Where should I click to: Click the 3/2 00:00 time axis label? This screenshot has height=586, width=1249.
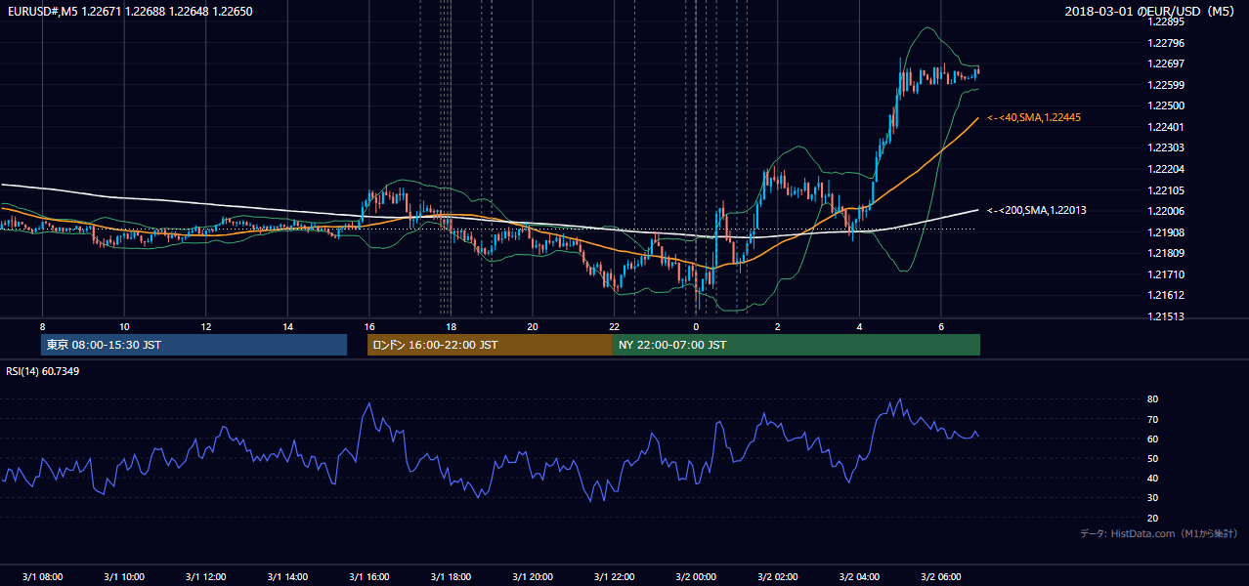[x=696, y=577]
